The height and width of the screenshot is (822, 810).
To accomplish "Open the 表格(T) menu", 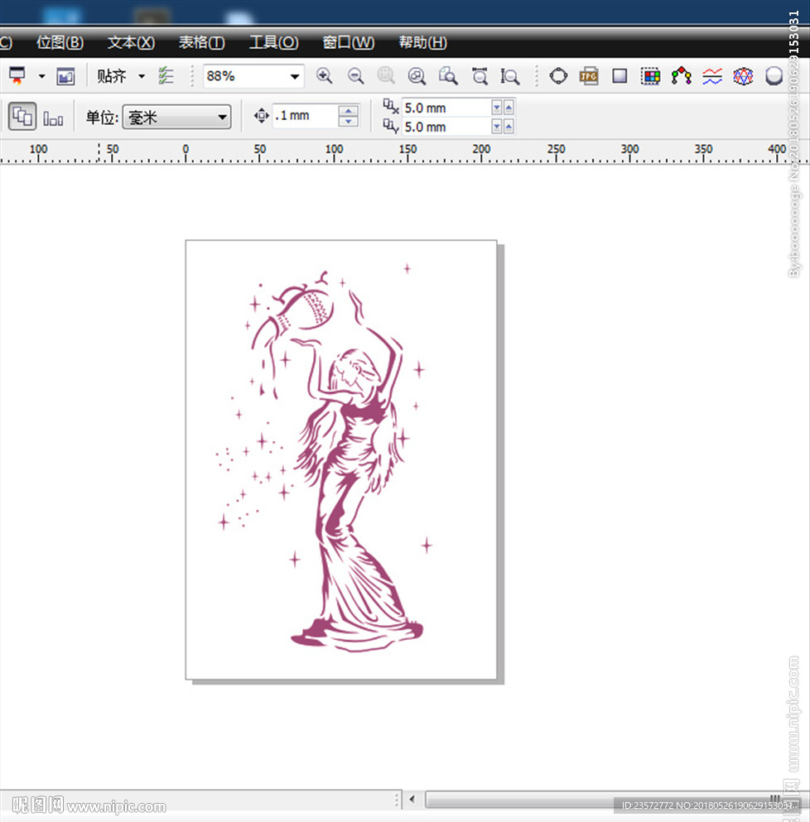I will [202, 42].
